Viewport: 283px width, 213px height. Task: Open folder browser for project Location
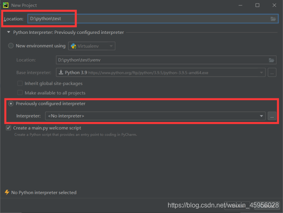pos(273,19)
